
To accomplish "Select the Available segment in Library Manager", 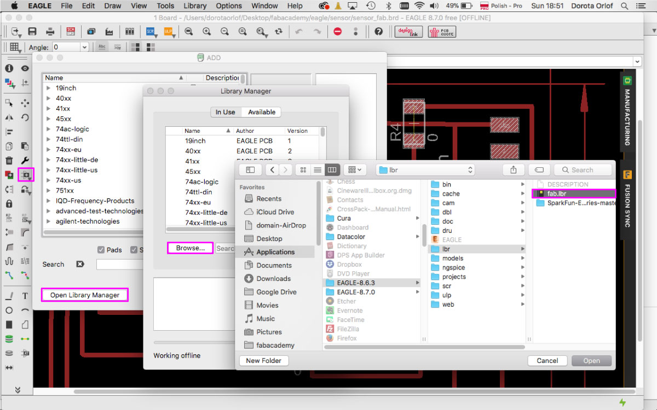I will click(x=262, y=112).
